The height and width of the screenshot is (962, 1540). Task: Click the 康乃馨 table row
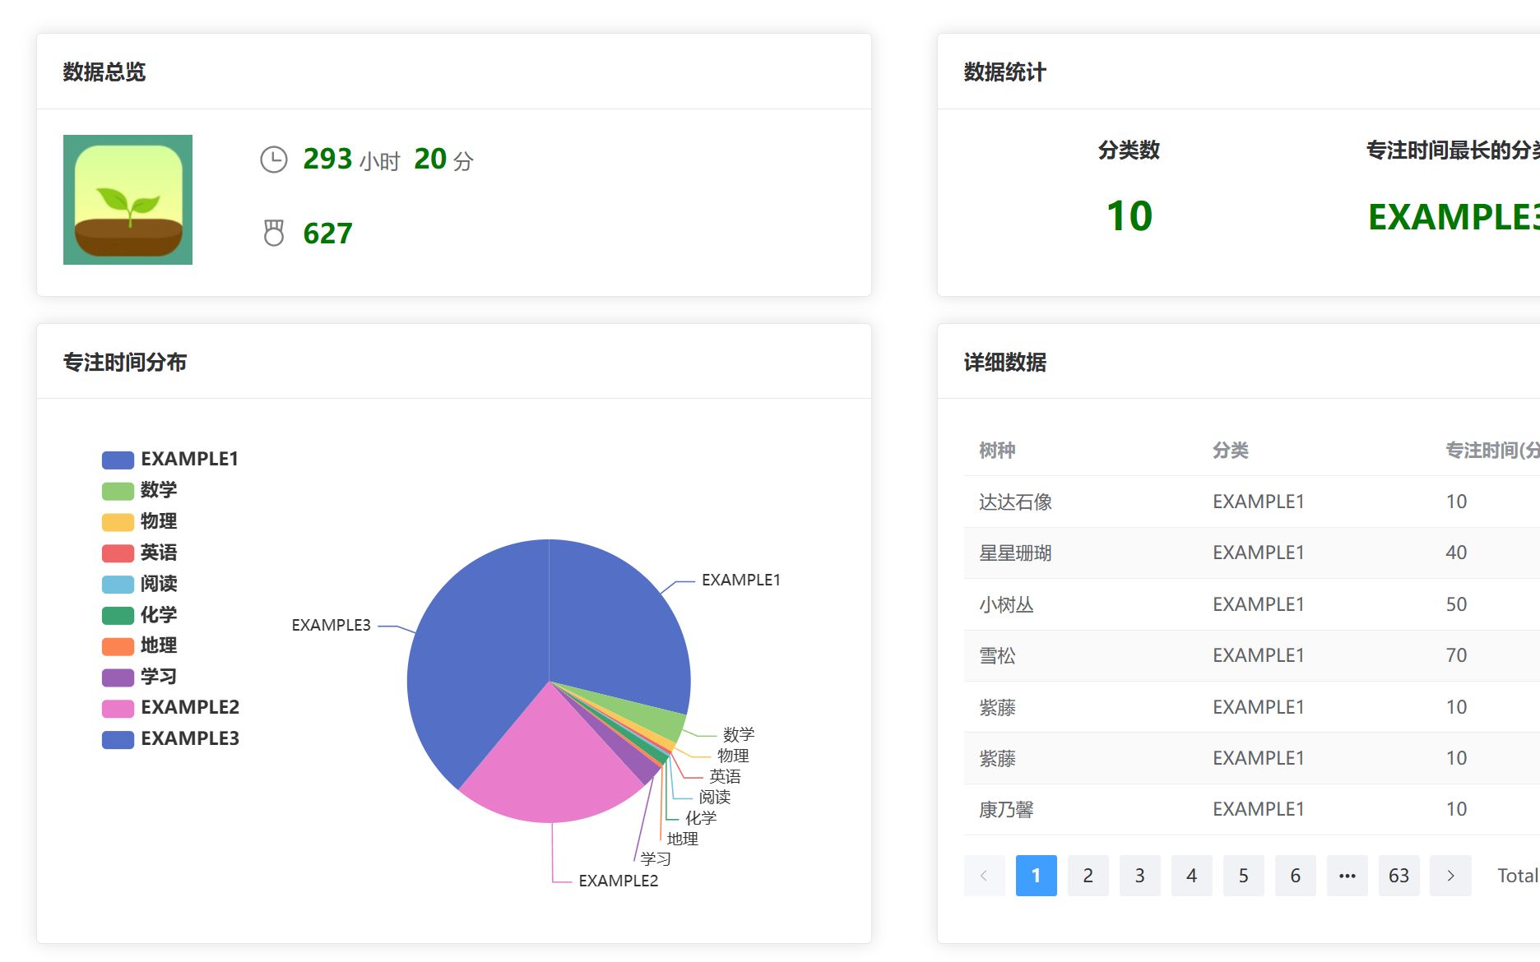[x=1252, y=809]
